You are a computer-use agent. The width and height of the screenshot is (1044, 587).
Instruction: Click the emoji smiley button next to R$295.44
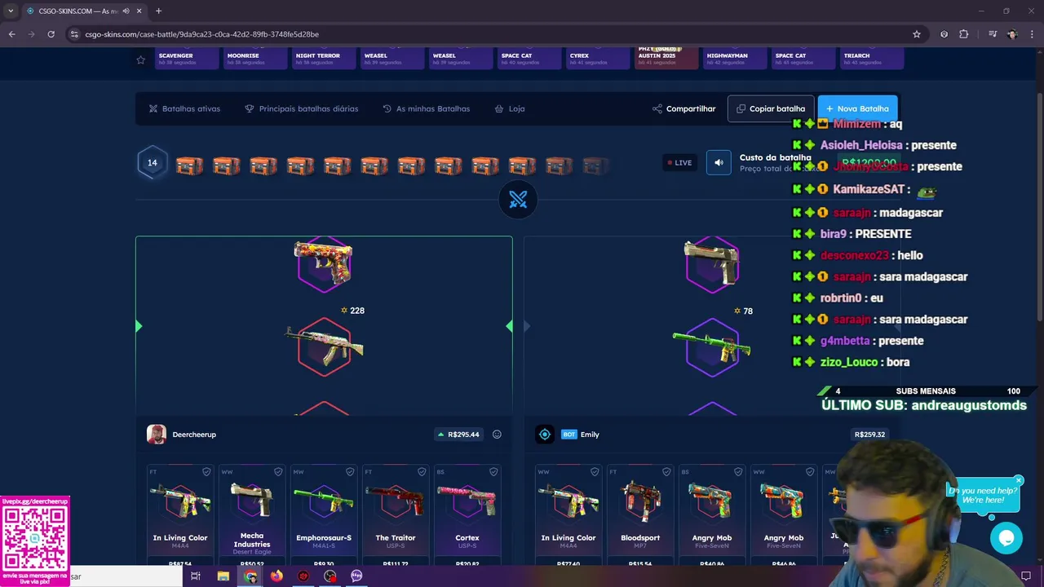pos(497,435)
